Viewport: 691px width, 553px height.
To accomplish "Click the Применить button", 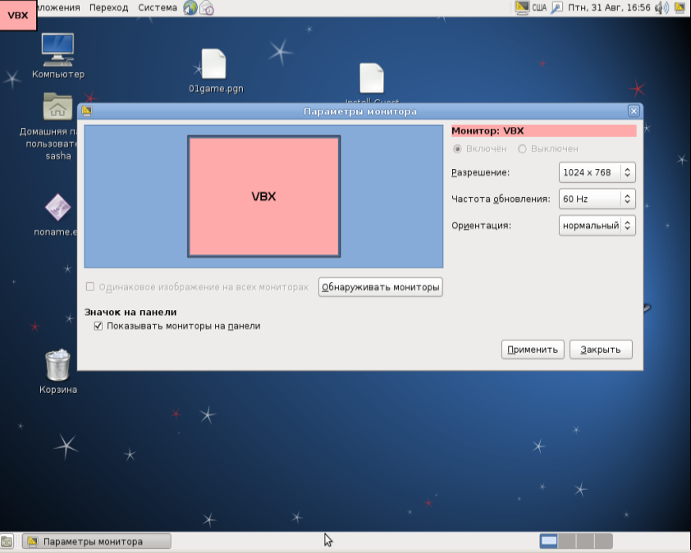I will pyautogui.click(x=533, y=350).
